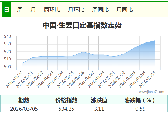Click the www.jiang7.com watermark link
The height and width of the screenshot is (114, 168).
[151, 92]
